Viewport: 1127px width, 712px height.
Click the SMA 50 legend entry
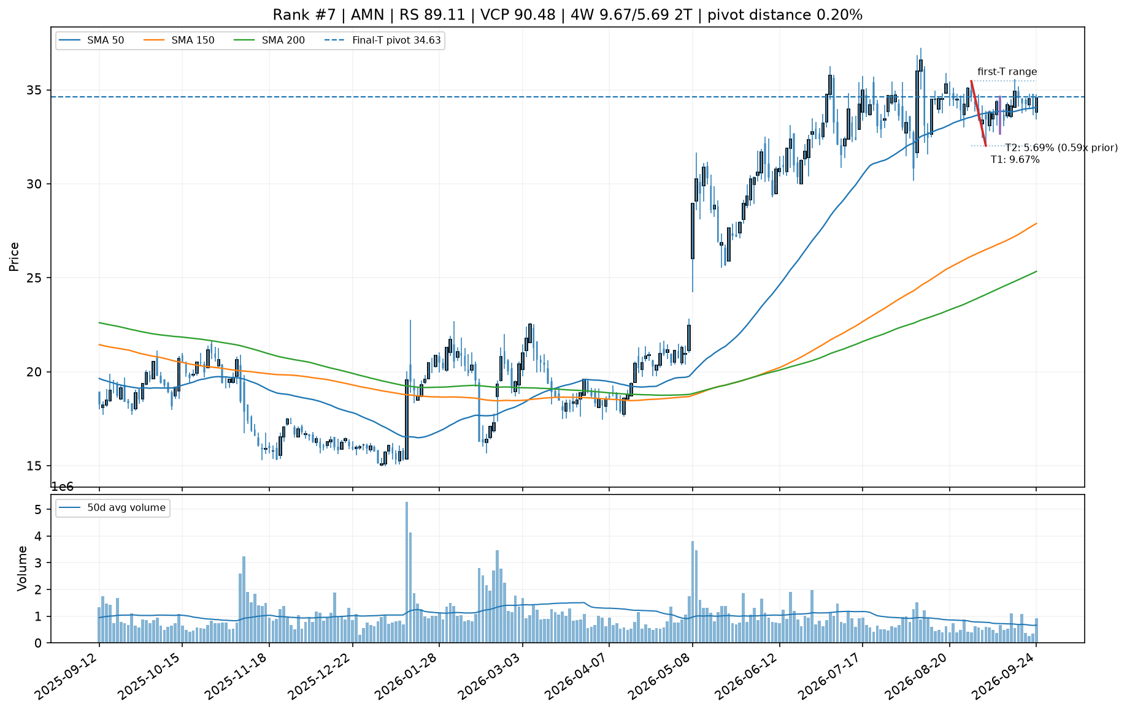pyautogui.click(x=91, y=40)
